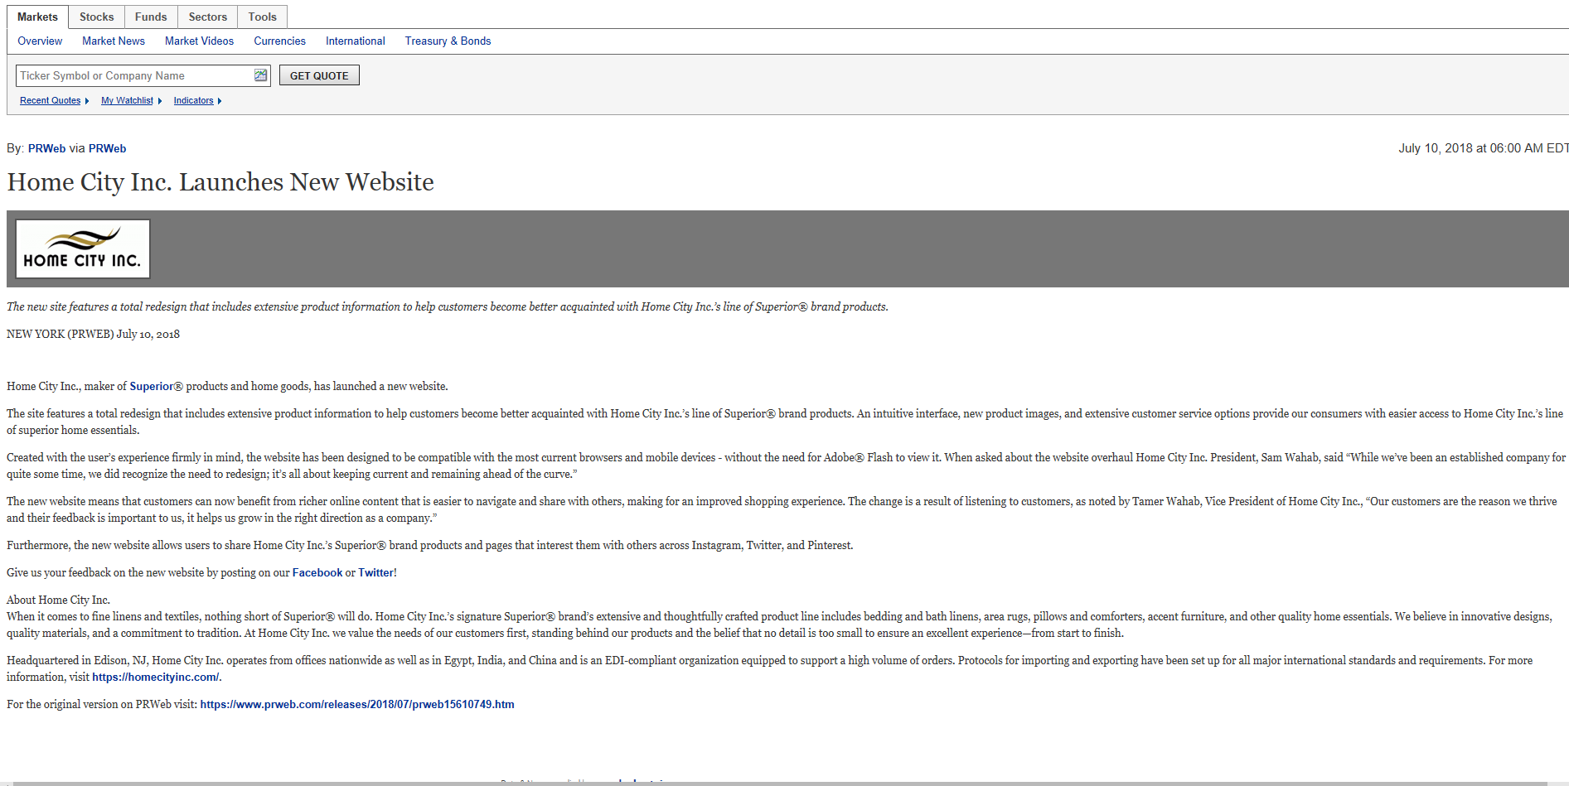Visit the homecityinc.com link
Screen dimensions: 1569x786
coord(155,677)
